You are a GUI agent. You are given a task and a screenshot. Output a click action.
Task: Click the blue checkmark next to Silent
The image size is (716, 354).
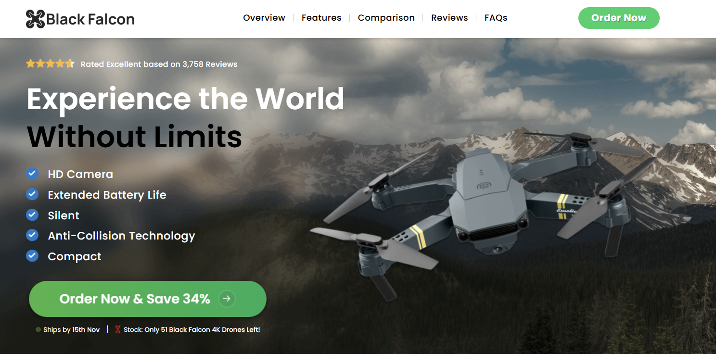point(32,215)
